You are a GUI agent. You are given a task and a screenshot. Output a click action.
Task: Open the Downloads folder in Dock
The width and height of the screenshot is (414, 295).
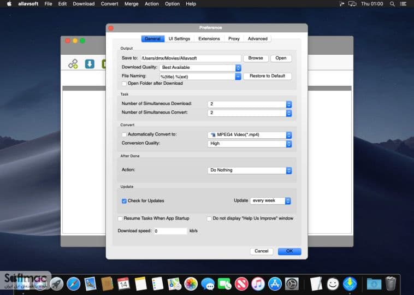tap(374, 284)
